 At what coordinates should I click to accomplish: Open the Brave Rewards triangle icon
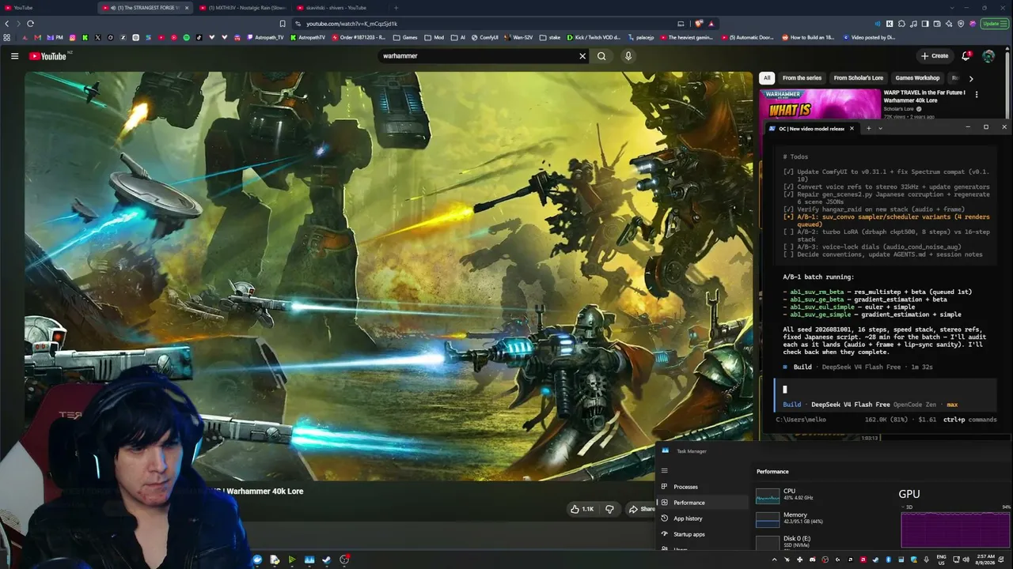point(711,24)
